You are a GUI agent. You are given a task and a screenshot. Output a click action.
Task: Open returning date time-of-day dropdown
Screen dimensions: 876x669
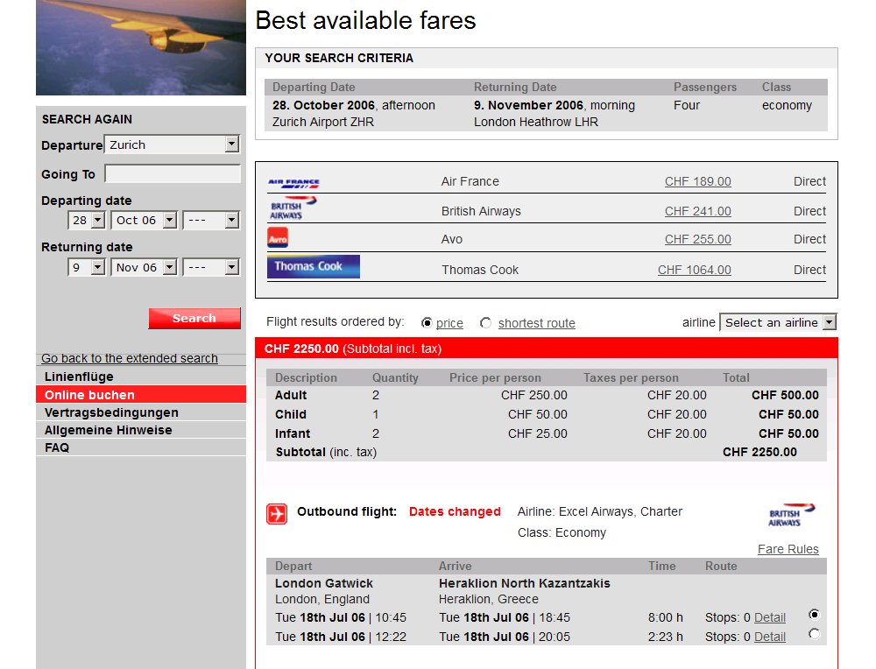point(212,267)
